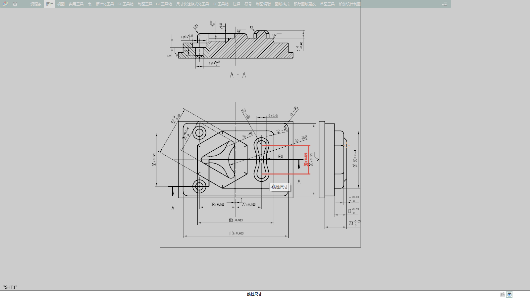Click the 56±0.023 vertical dimension
This screenshot has height=298, width=530.
click(154, 159)
